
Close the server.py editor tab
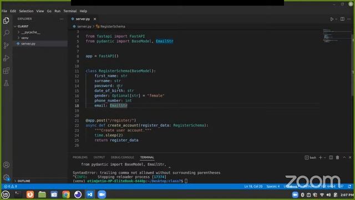(x=95, y=19)
